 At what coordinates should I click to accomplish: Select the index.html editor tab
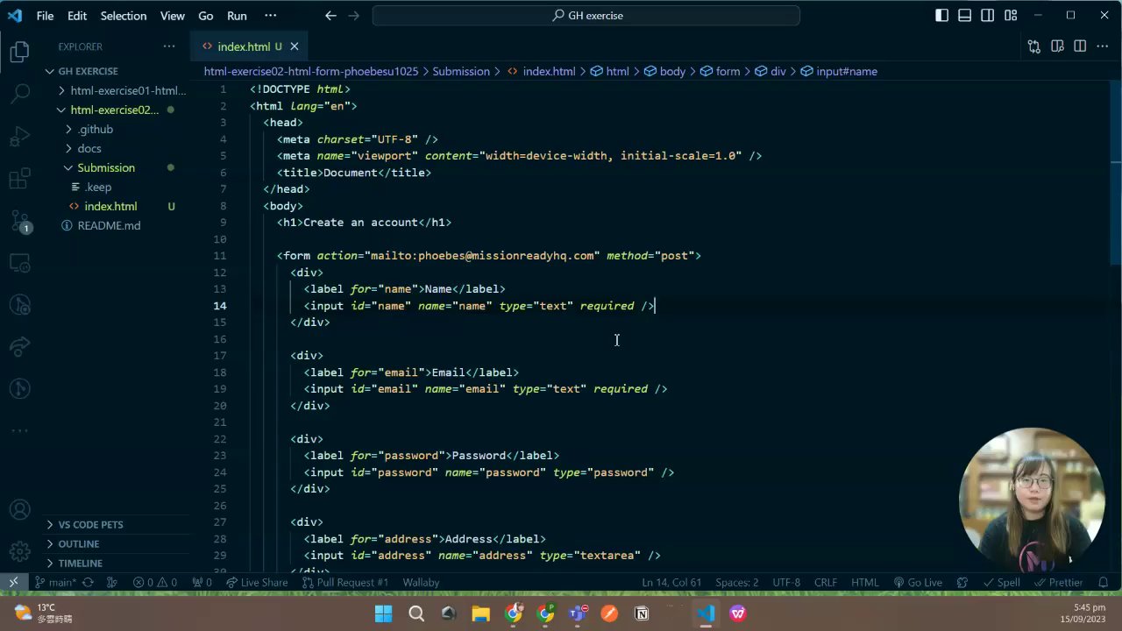[x=249, y=46]
